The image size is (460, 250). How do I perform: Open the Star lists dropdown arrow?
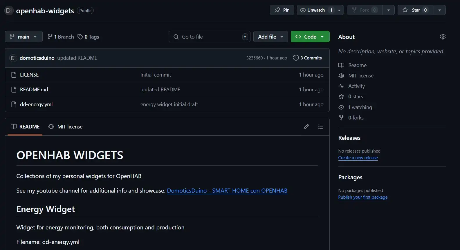tap(440, 10)
